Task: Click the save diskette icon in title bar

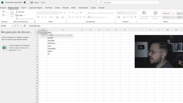Action: pos(32,2)
